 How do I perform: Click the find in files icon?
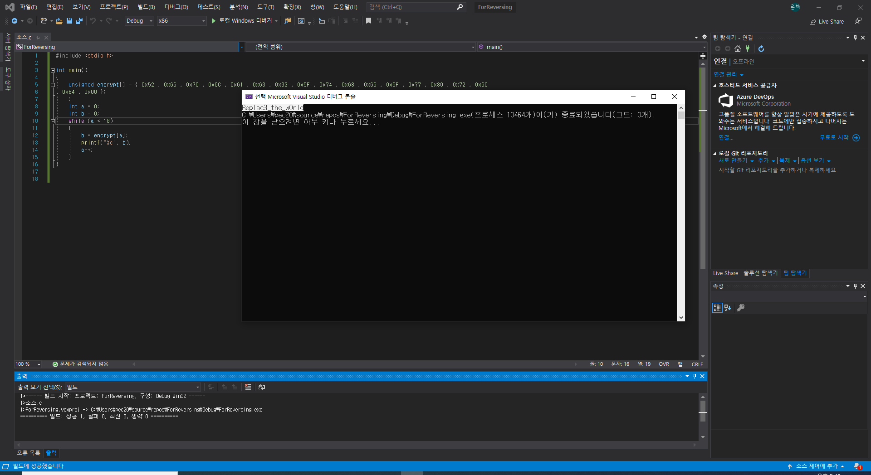pyautogui.click(x=288, y=21)
